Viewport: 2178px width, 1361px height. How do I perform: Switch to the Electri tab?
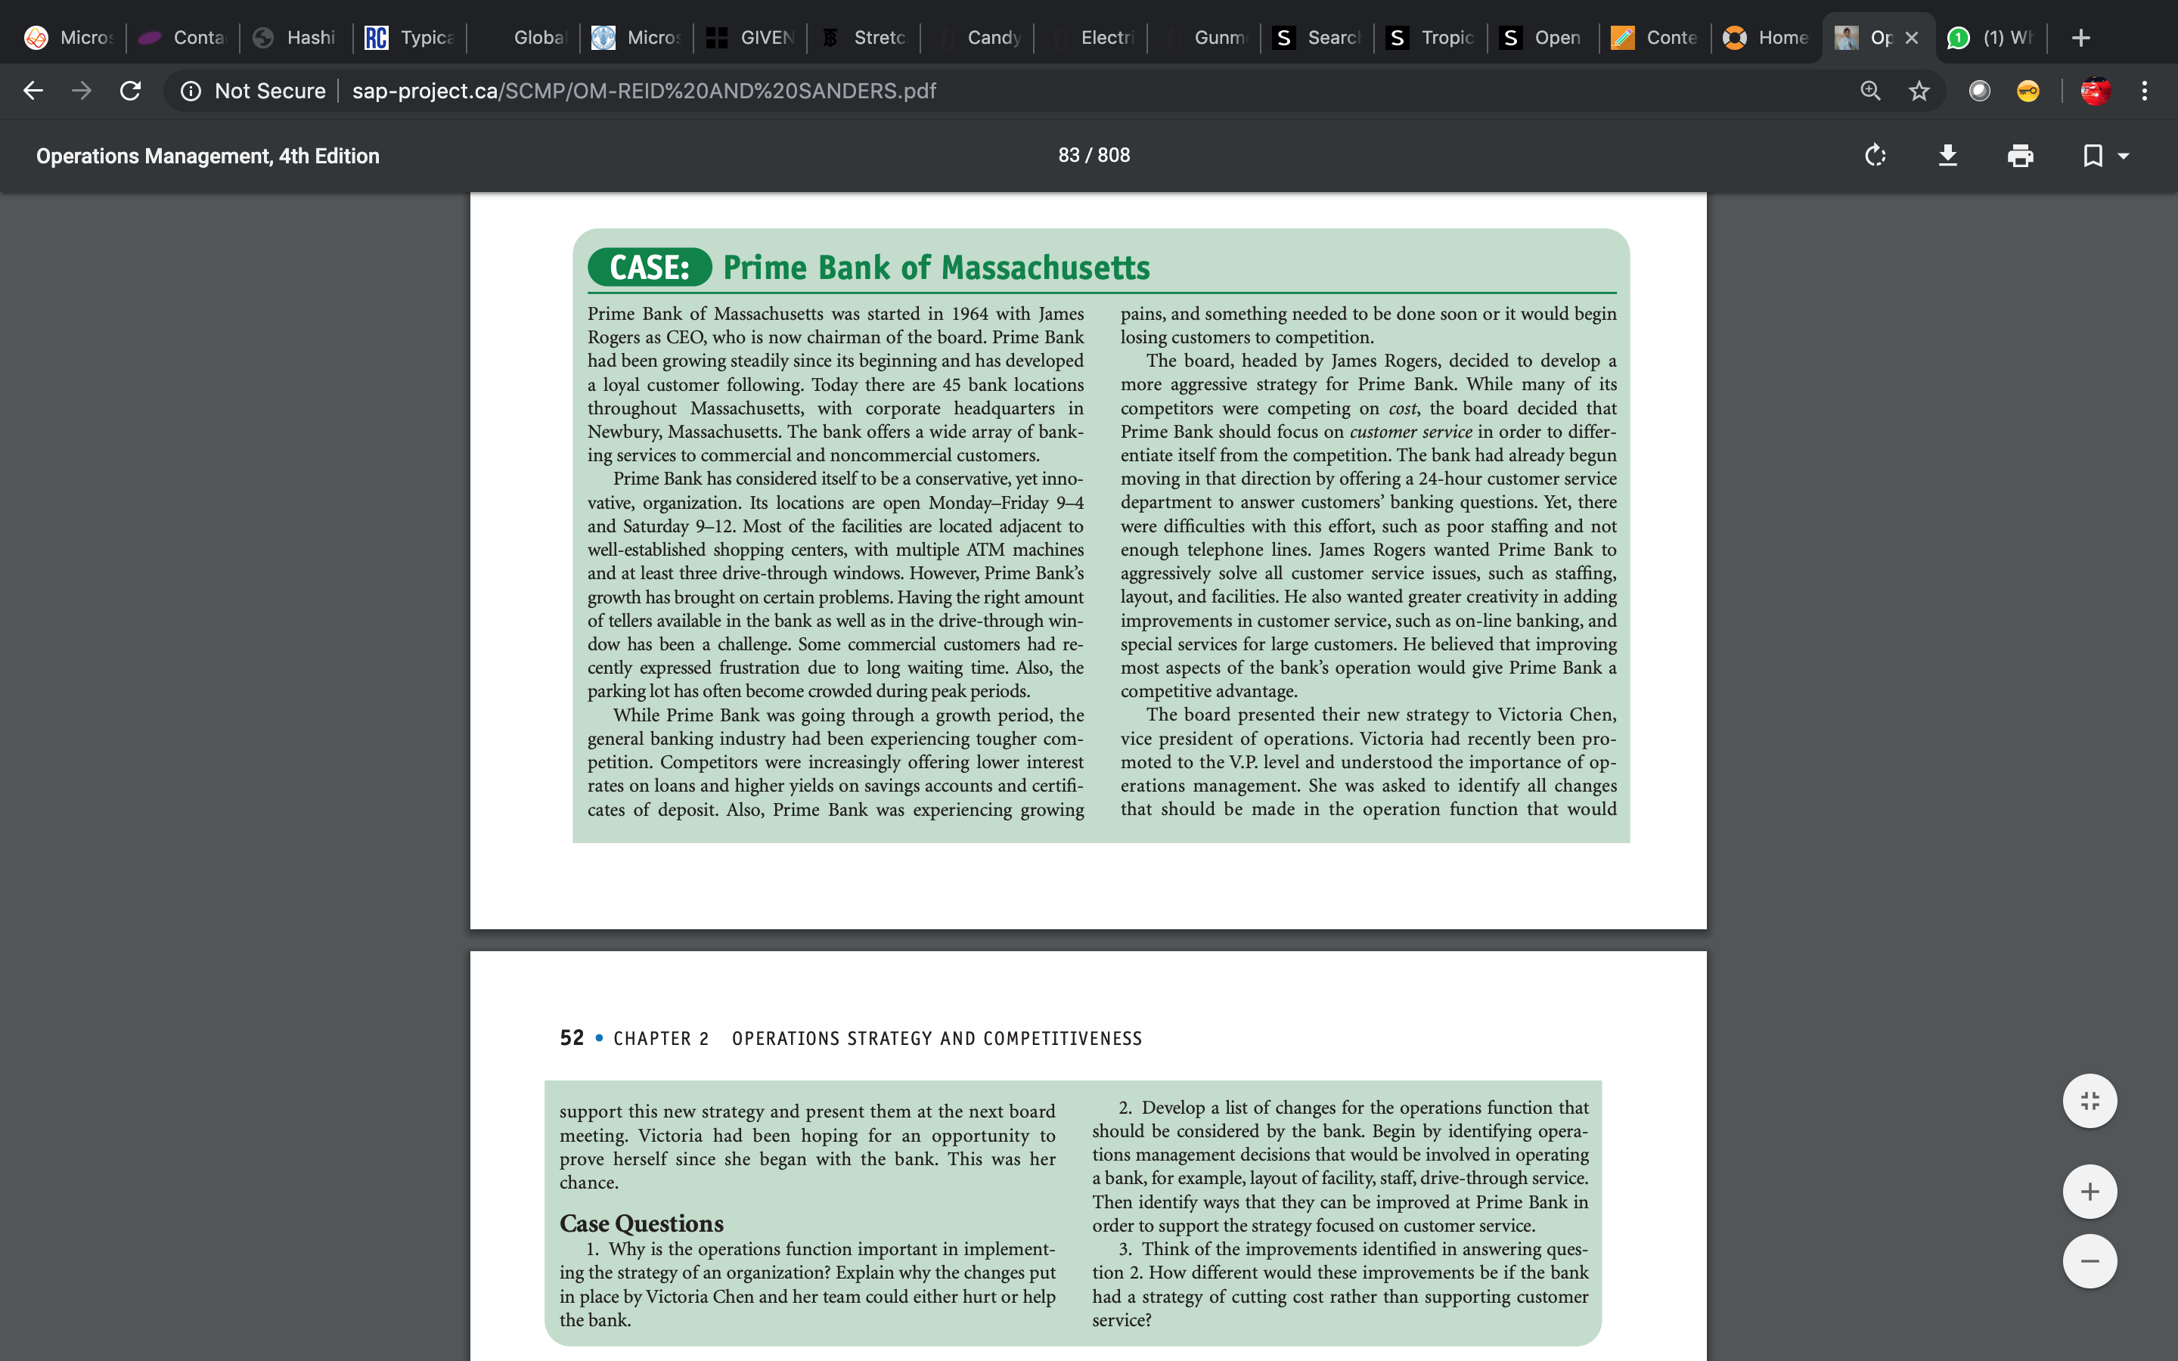1090,38
